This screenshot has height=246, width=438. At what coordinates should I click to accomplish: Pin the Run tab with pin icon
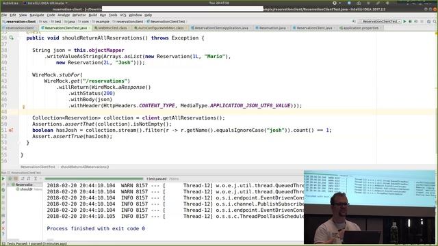point(3,222)
